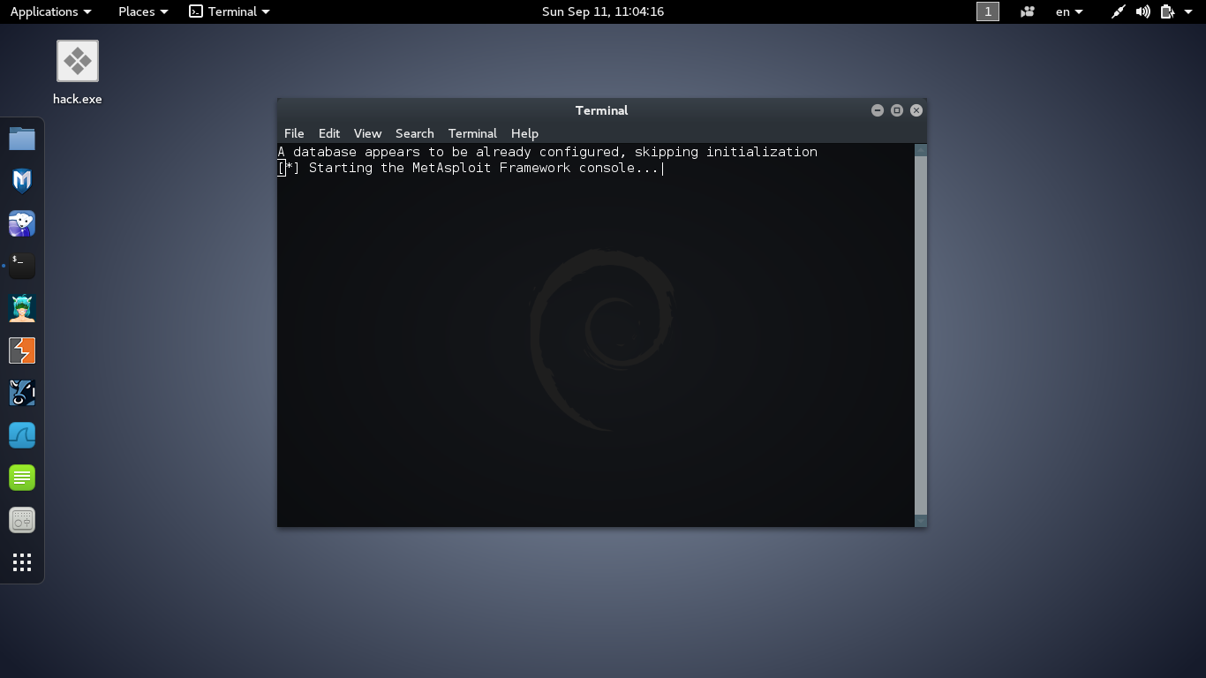1206x678 pixels.
Task: Click the date and time clock
Action: point(603,11)
